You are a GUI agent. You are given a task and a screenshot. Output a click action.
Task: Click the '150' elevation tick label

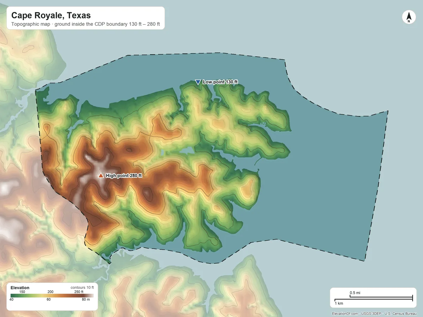pos(22,292)
